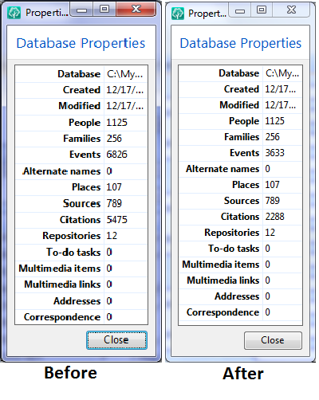The width and height of the screenshot is (319, 400).
Task: Select Repositories value 12 in After window
Action: [270, 233]
